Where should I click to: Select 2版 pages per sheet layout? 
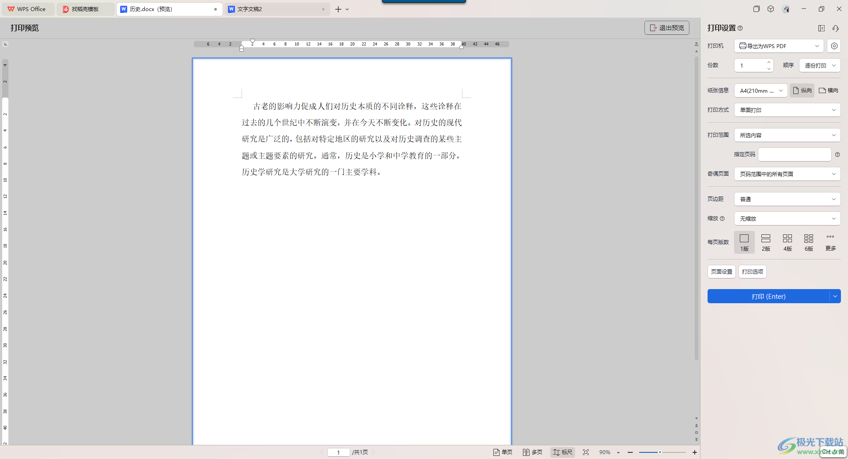pos(766,242)
